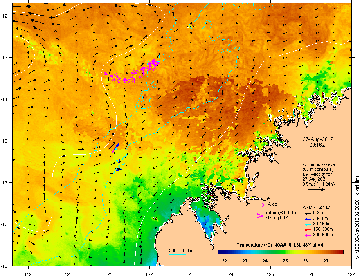Viewport: 360px width, 278px height.
Task: Click the 200 1000m bathymetry label
Action: [180, 251]
